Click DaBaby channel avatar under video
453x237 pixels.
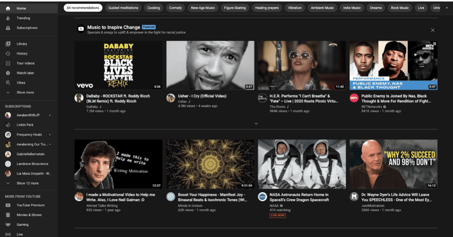pos(79,98)
